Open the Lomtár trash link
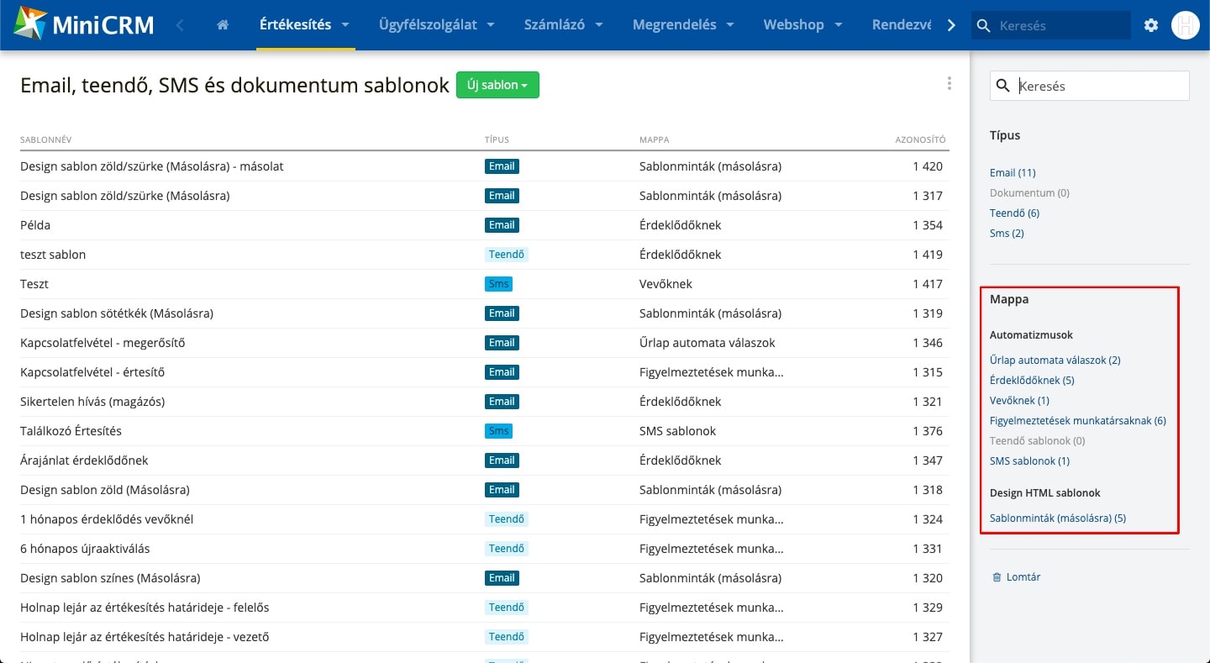 click(x=1023, y=577)
